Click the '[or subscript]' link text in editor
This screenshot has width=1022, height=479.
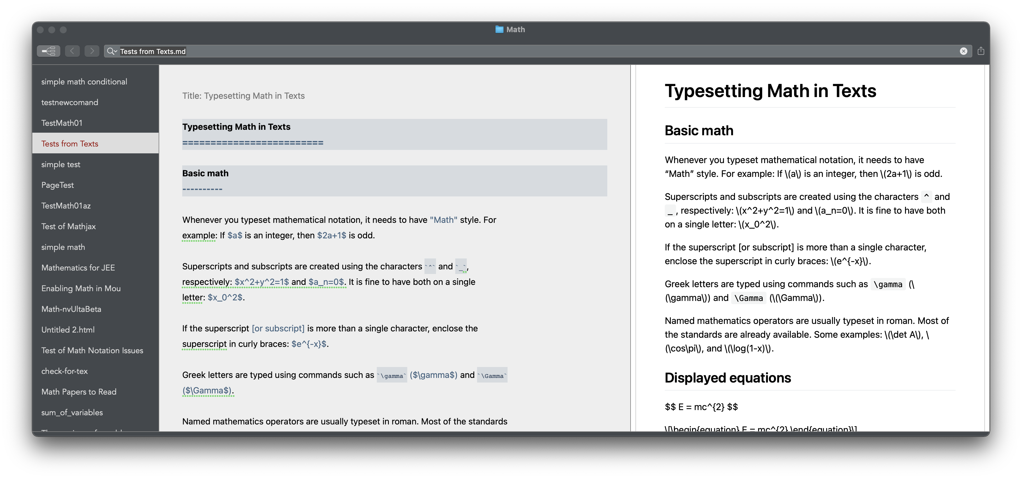click(x=278, y=328)
